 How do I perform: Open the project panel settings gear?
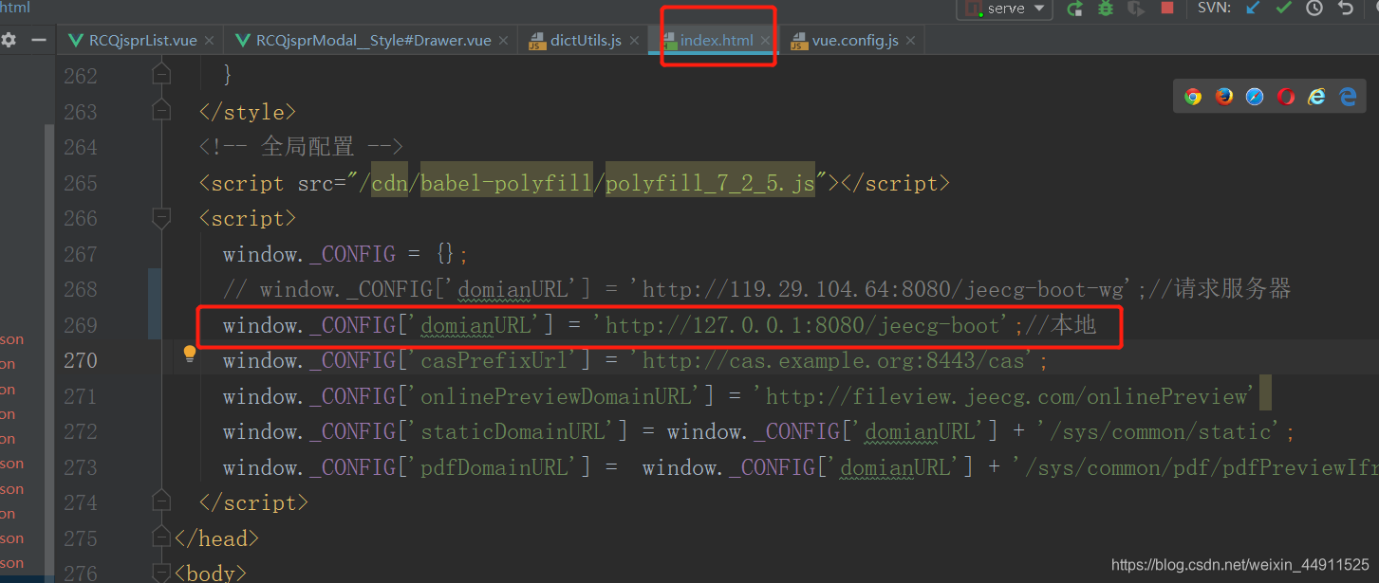[9, 40]
